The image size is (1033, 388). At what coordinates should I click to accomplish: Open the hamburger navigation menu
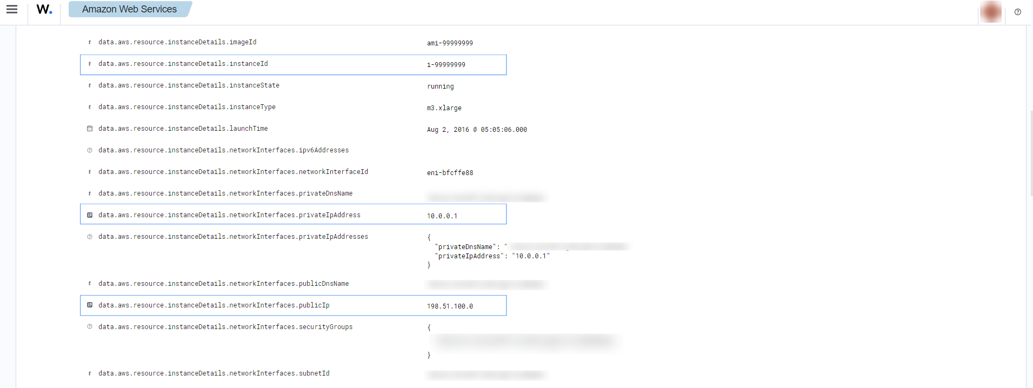point(12,10)
